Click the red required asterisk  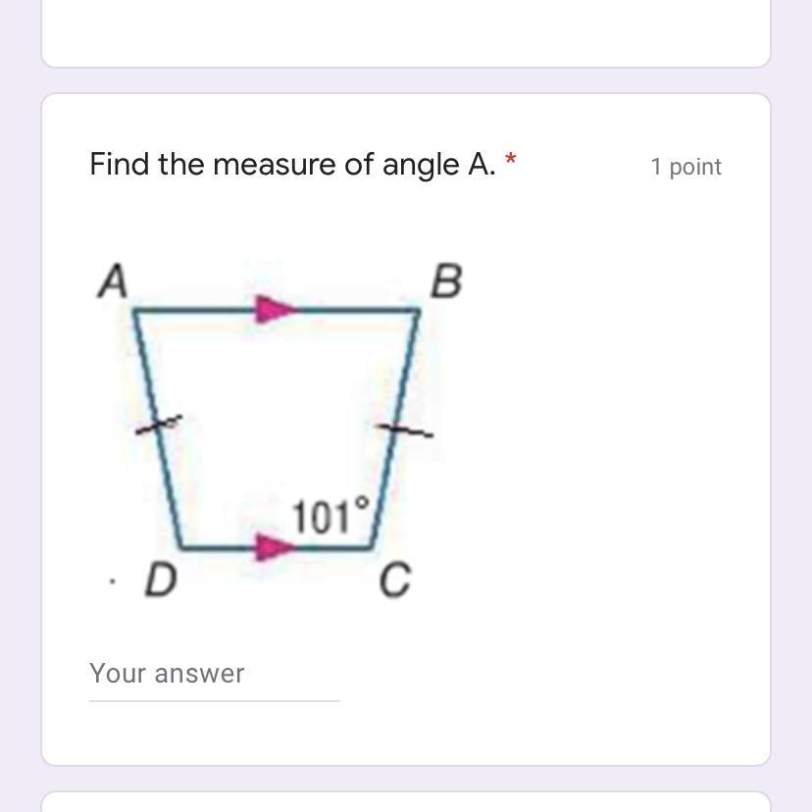point(510,159)
